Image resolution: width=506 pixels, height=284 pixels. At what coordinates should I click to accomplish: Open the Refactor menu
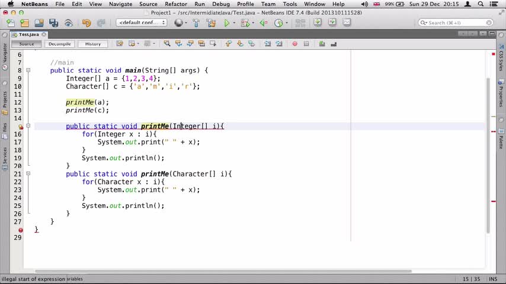pyautogui.click(x=176, y=4)
